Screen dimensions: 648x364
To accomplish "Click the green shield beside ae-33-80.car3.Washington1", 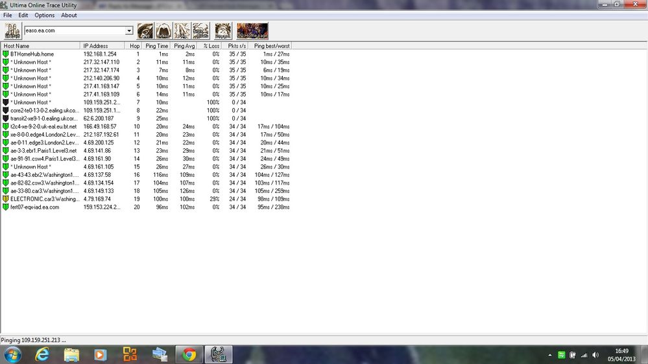I will 5,191.
